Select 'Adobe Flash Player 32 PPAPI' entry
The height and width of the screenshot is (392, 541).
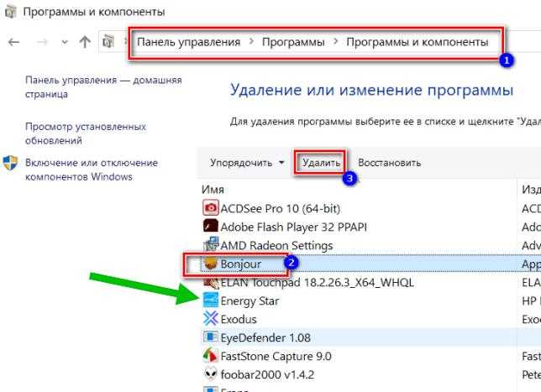tap(293, 227)
